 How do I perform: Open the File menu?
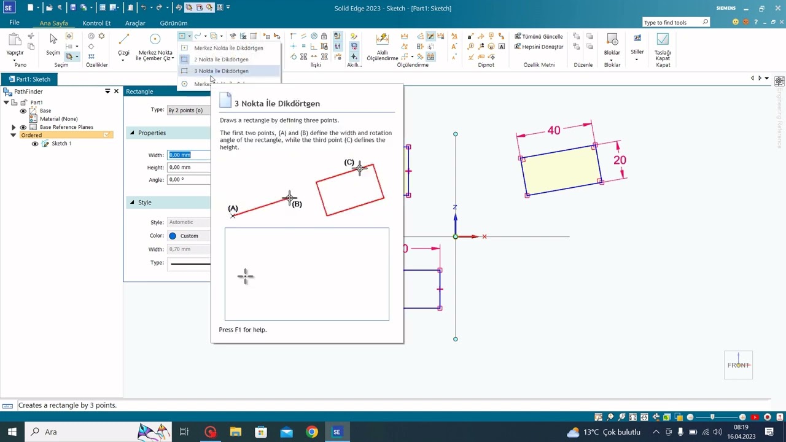[14, 23]
